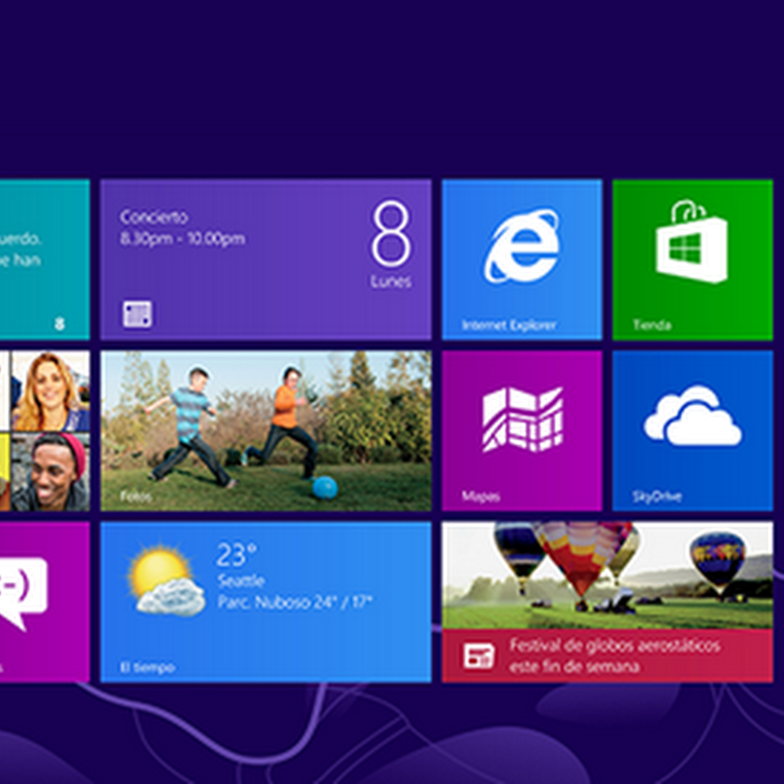Screen dimensions: 784x784
Task: Click the news icon in the red banner
Action: click(478, 656)
